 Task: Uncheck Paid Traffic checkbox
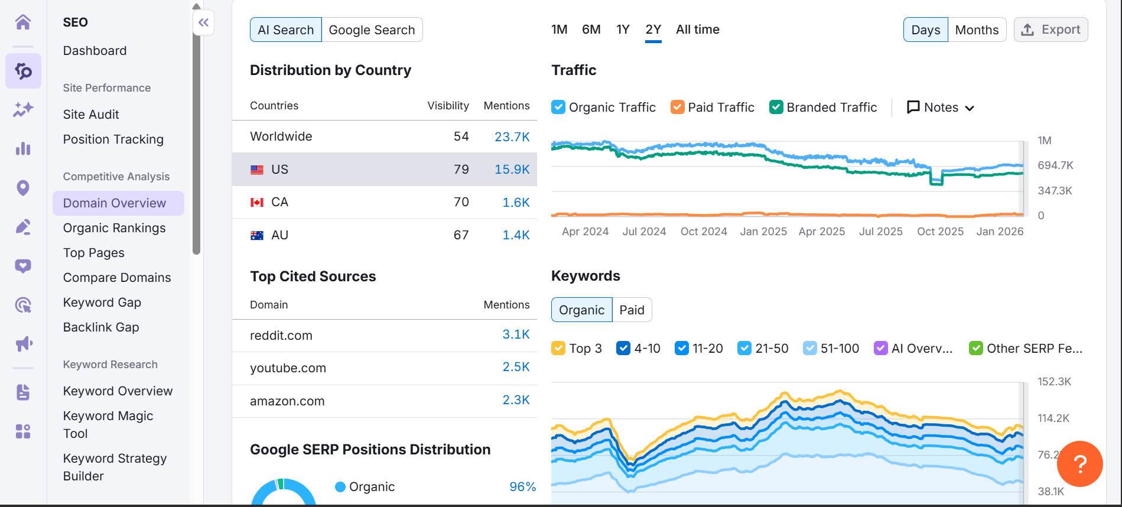(x=678, y=107)
